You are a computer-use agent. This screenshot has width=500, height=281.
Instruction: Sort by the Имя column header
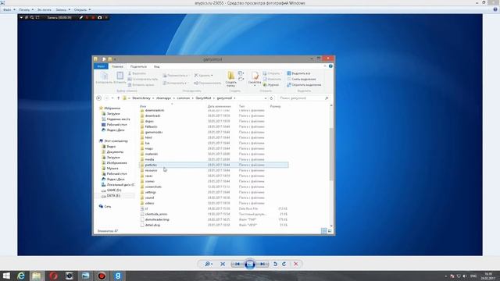click(x=143, y=106)
